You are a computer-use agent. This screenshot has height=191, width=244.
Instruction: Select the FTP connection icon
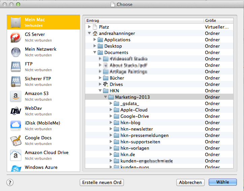(16, 66)
